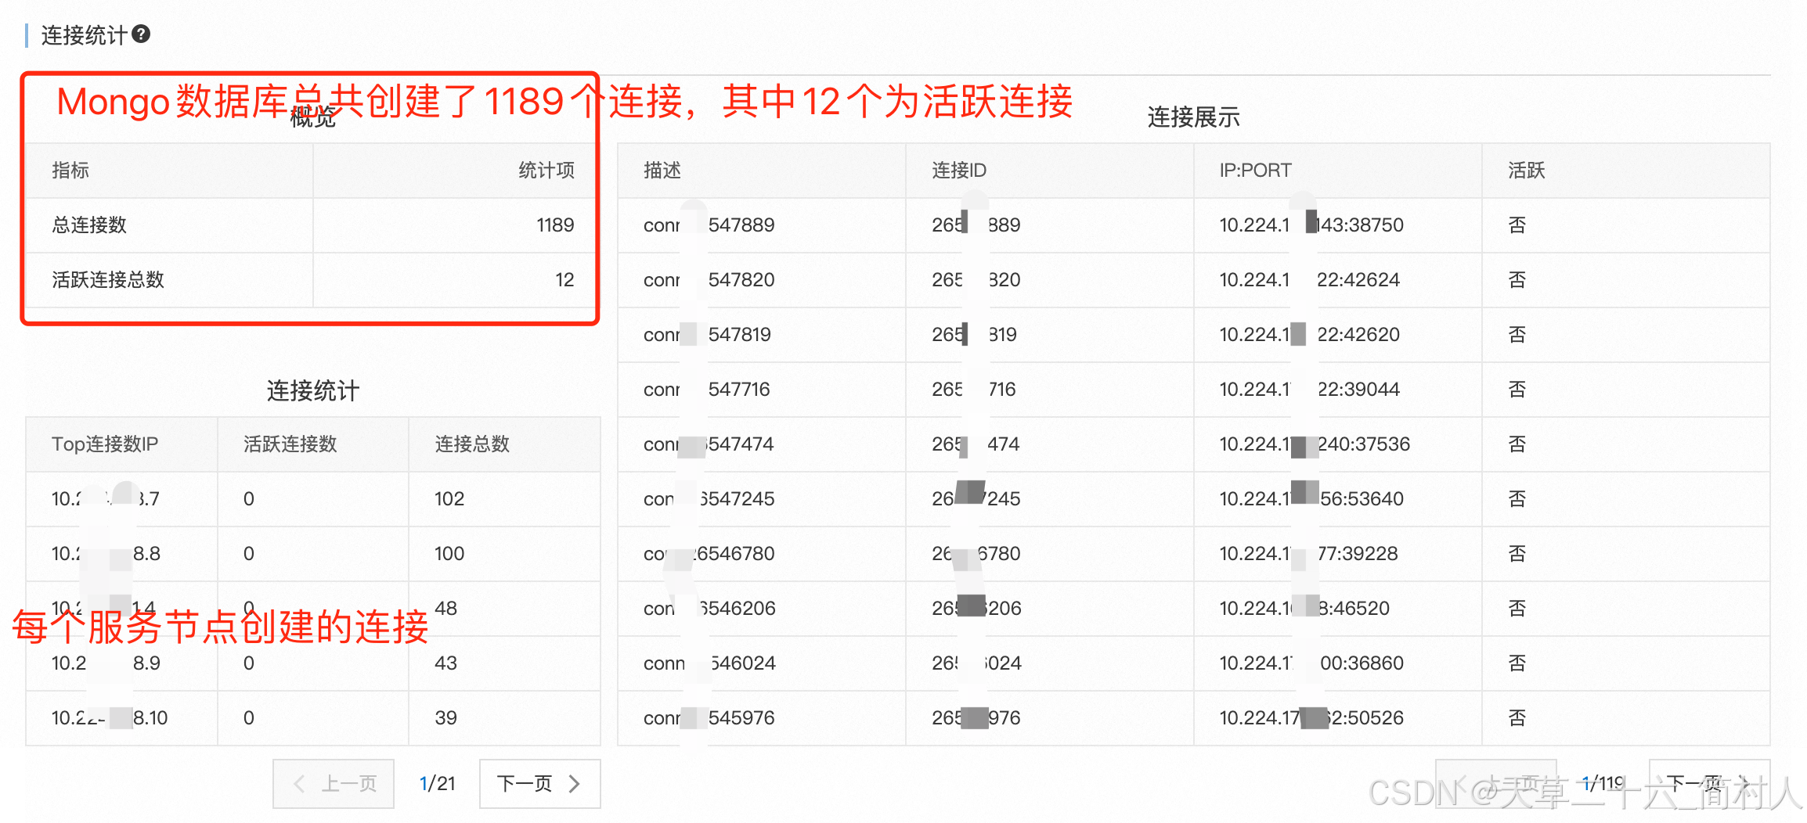Click the IP:PORT column header
This screenshot has height=823, width=1807.
[1255, 171]
